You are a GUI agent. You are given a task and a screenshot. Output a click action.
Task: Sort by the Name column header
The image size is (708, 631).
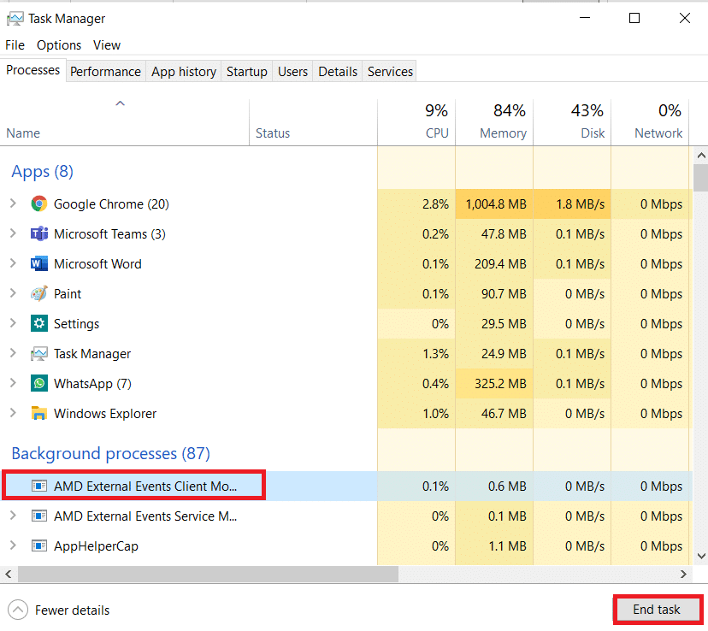125,123
